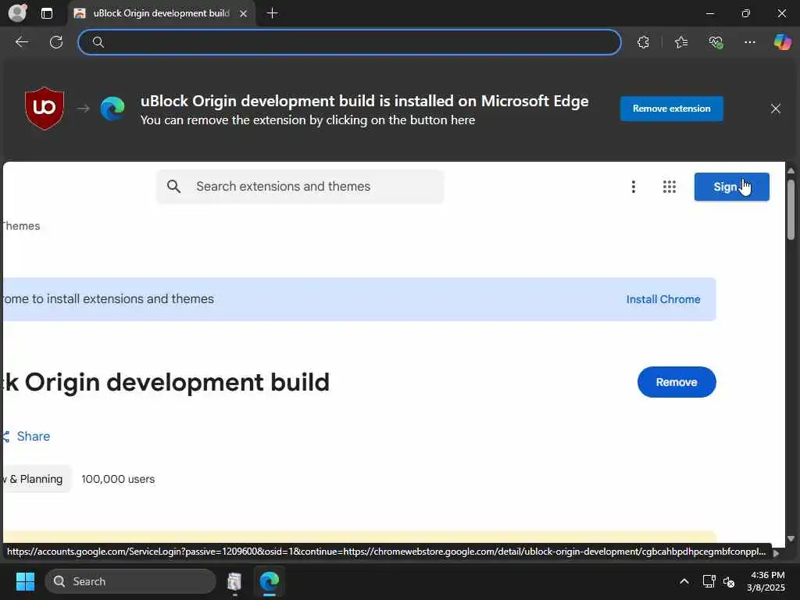
Task: Click the web store search magnifier icon
Action: (x=173, y=186)
